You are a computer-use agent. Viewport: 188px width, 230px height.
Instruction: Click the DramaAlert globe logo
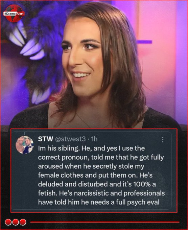click(x=14, y=13)
